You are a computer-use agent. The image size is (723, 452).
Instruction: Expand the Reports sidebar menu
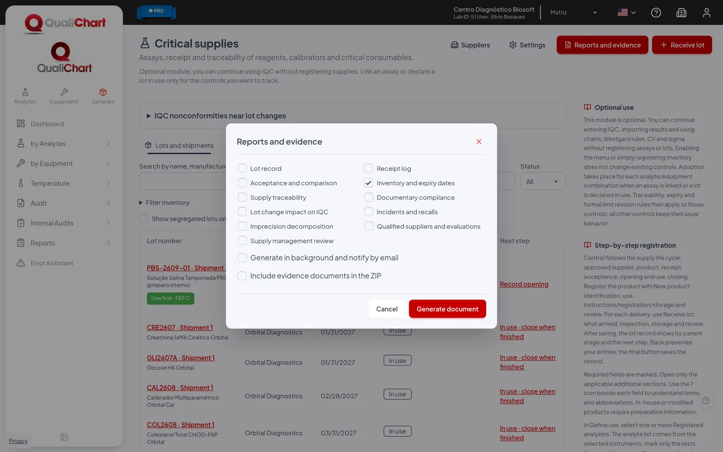point(63,243)
